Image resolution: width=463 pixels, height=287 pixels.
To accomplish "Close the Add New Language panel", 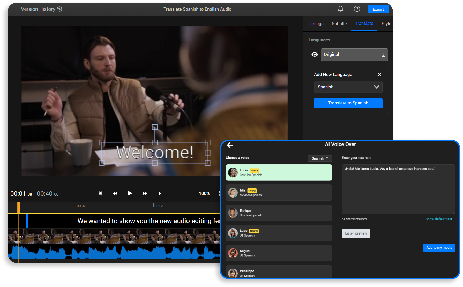I will [x=379, y=75].
